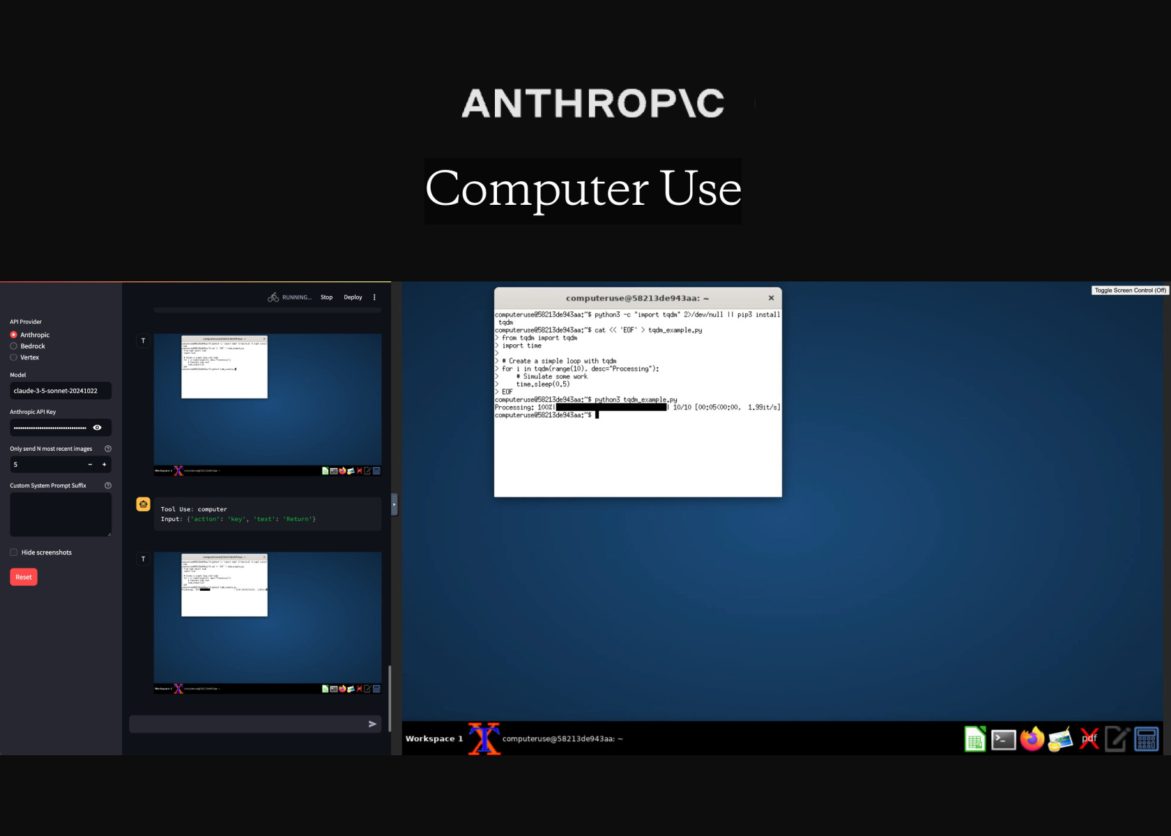
Task: Open the spreadsheet app in the taskbar
Action: pyautogui.click(x=974, y=739)
